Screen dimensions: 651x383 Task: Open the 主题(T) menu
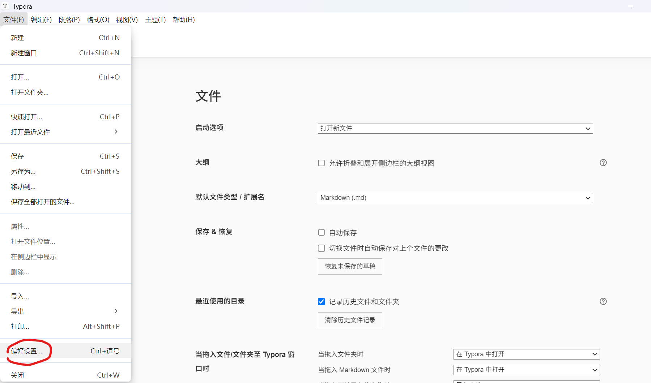coord(155,20)
